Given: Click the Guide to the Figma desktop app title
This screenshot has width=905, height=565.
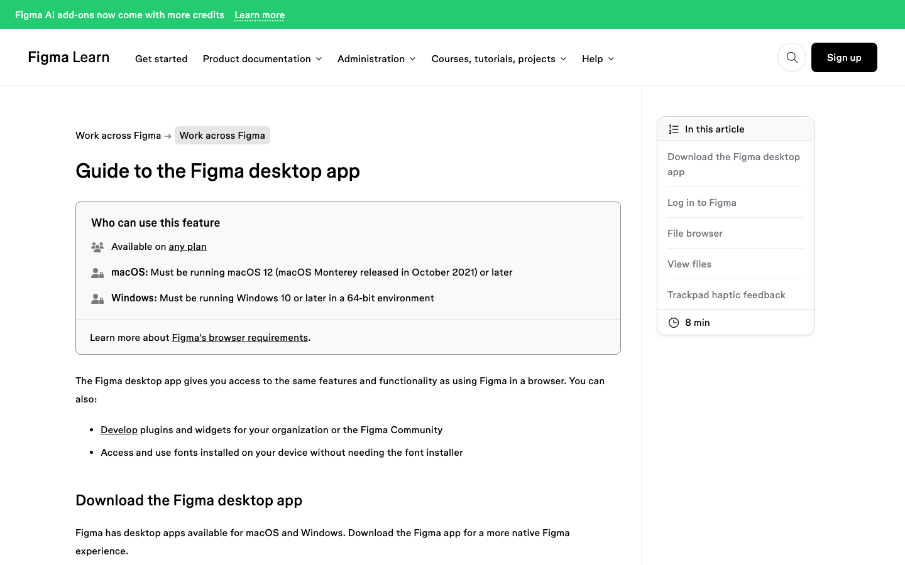Looking at the screenshot, I should point(217,171).
